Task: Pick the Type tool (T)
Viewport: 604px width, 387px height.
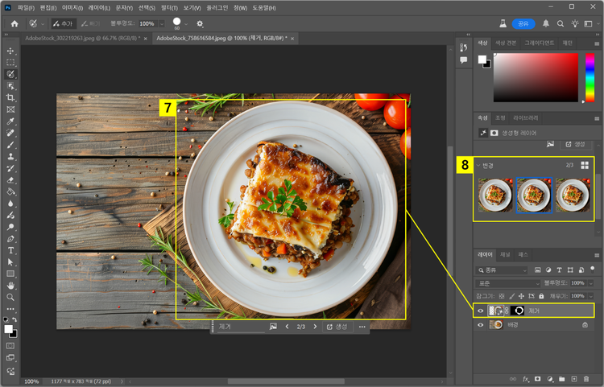Action: point(10,250)
